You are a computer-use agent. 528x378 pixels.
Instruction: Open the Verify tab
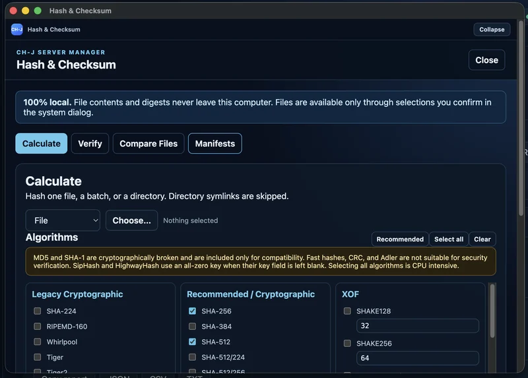click(90, 143)
